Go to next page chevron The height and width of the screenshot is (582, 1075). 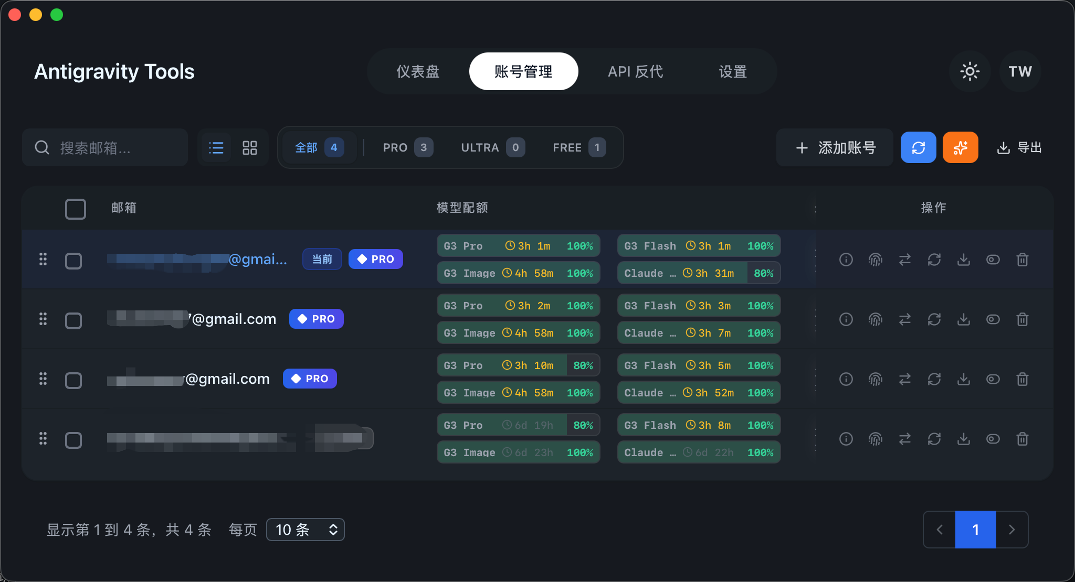[x=1011, y=530]
